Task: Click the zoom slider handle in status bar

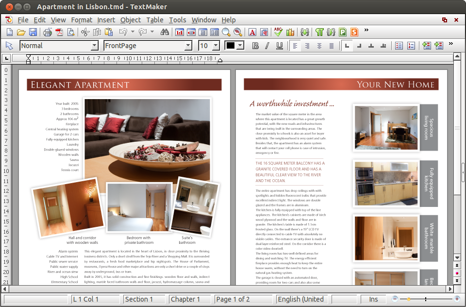Action: click(x=409, y=299)
